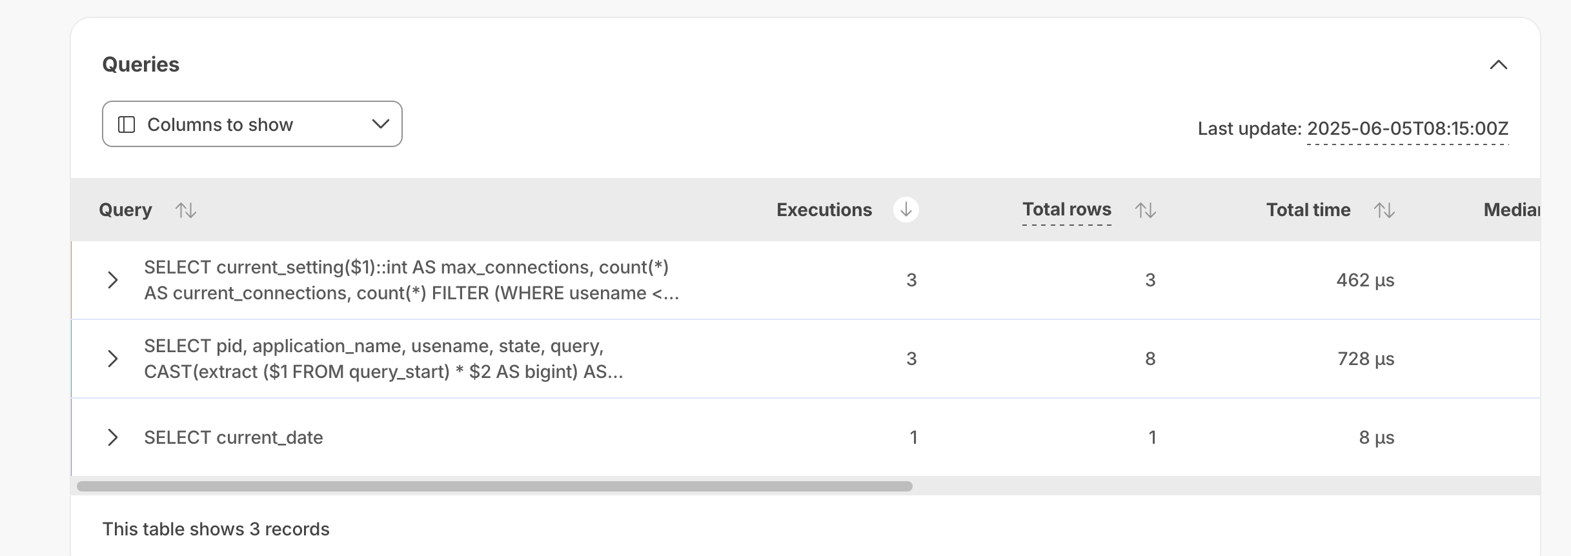The width and height of the screenshot is (1571, 556).
Task: Click total rows value 8
Action: [x=1150, y=359]
